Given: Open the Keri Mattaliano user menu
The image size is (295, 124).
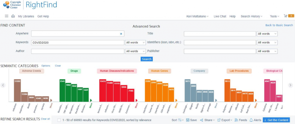Looking at the screenshot, I should pos(197,16).
